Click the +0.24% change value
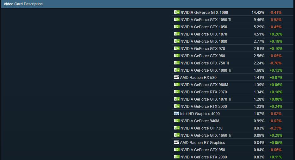Screen dimensions: 295x160 (x=276, y=107)
